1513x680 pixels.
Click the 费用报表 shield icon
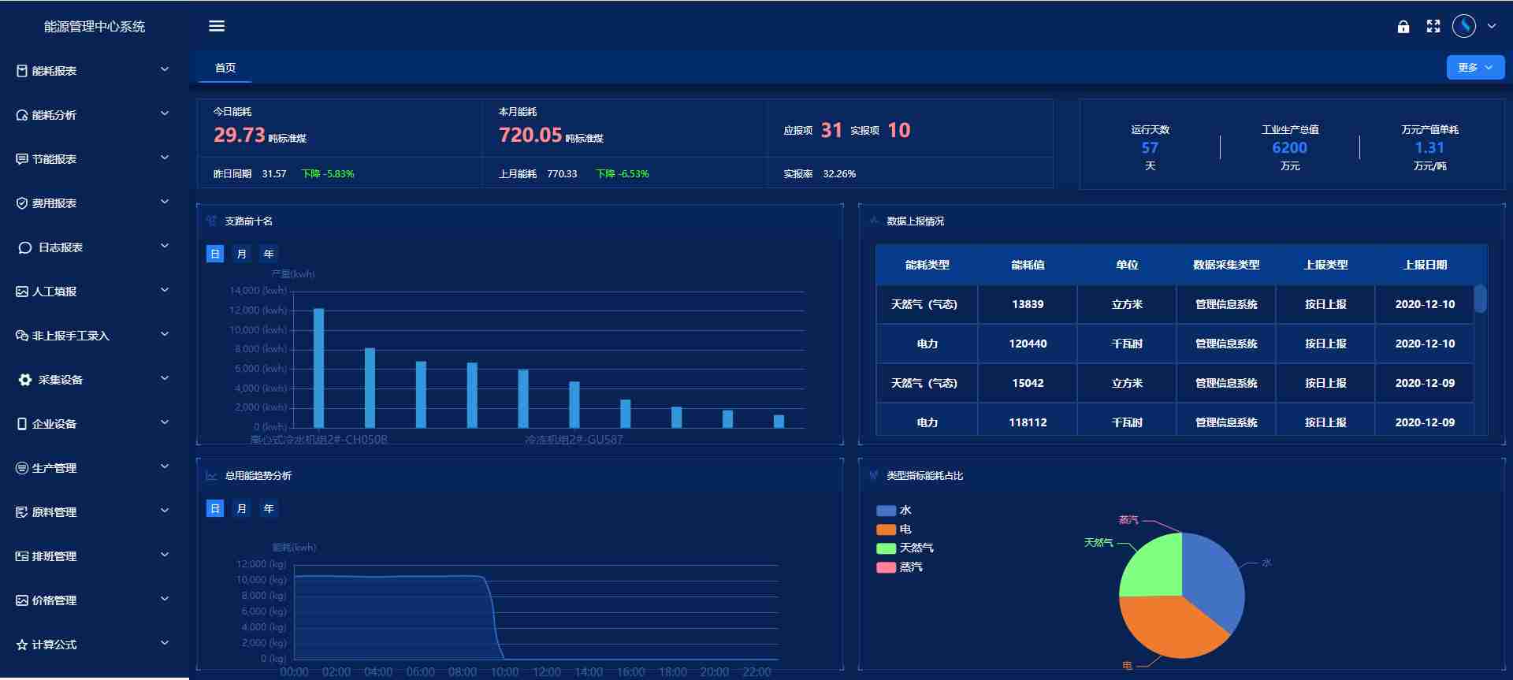[22, 203]
